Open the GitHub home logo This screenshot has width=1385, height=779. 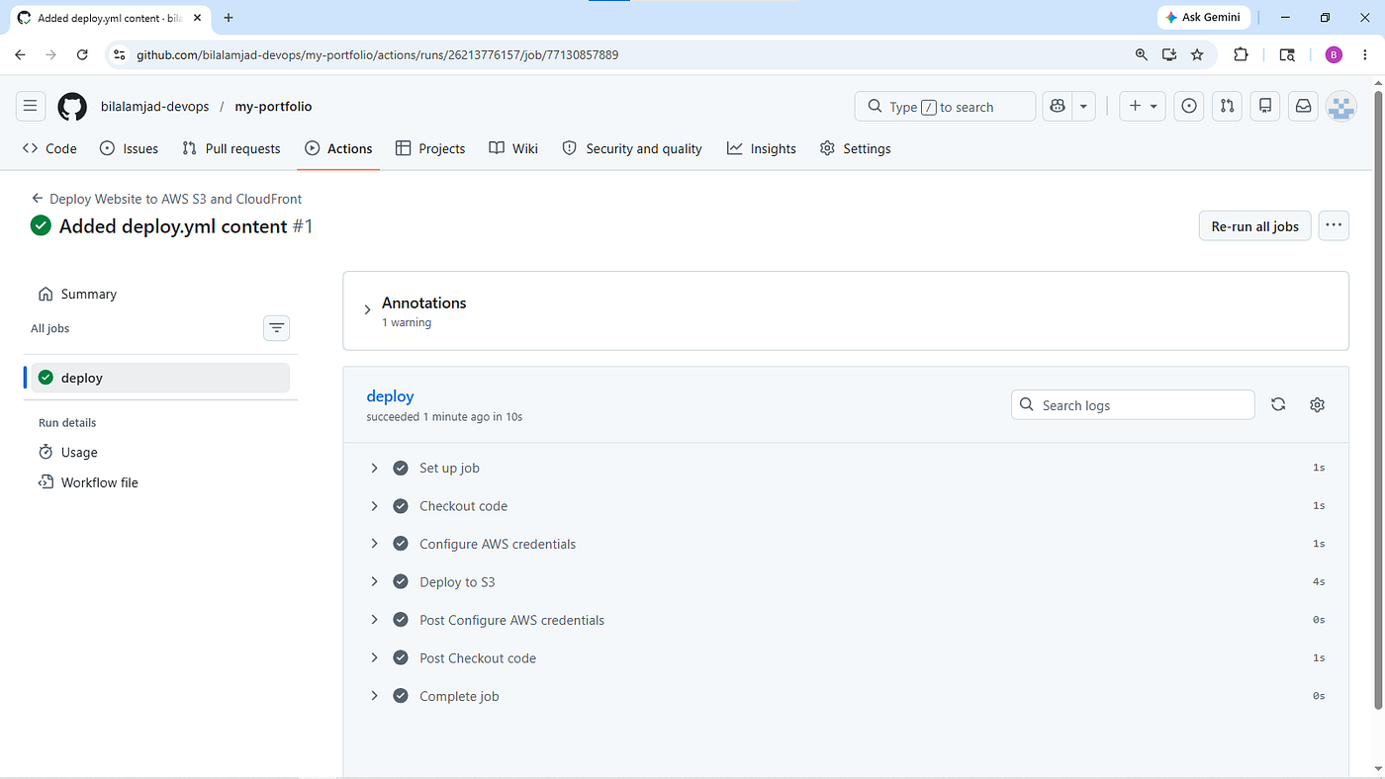[x=72, y=107]
